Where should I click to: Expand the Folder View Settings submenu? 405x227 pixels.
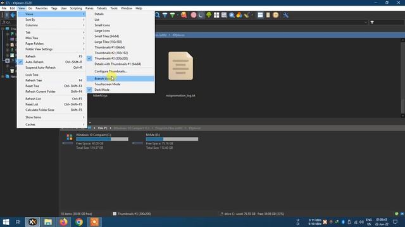[52, 49]
